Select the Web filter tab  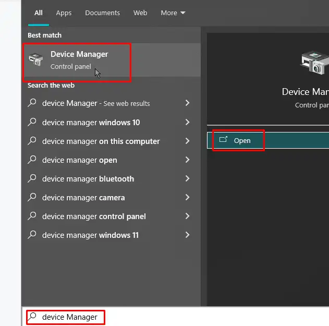pos(140,13)
